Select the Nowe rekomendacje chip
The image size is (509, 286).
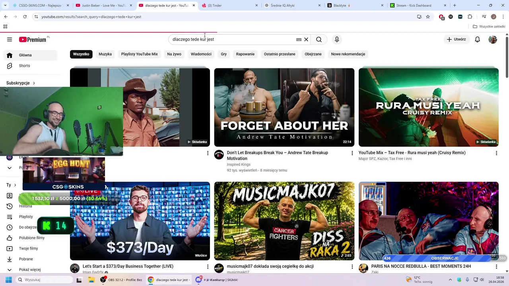tap(348, 54)
